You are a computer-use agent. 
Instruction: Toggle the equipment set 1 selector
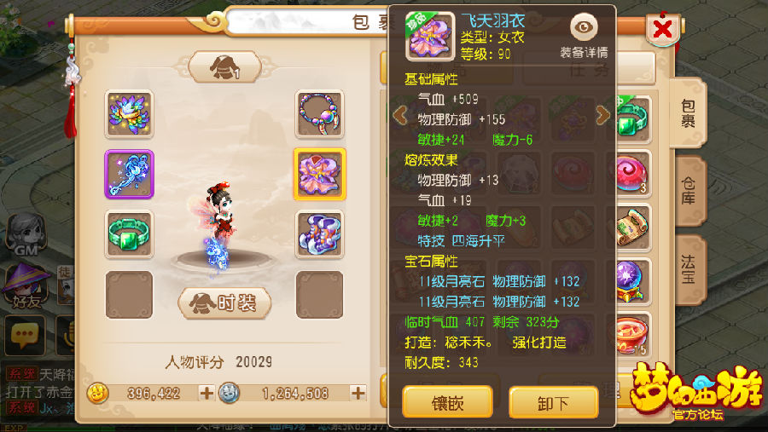coord(224,67)
